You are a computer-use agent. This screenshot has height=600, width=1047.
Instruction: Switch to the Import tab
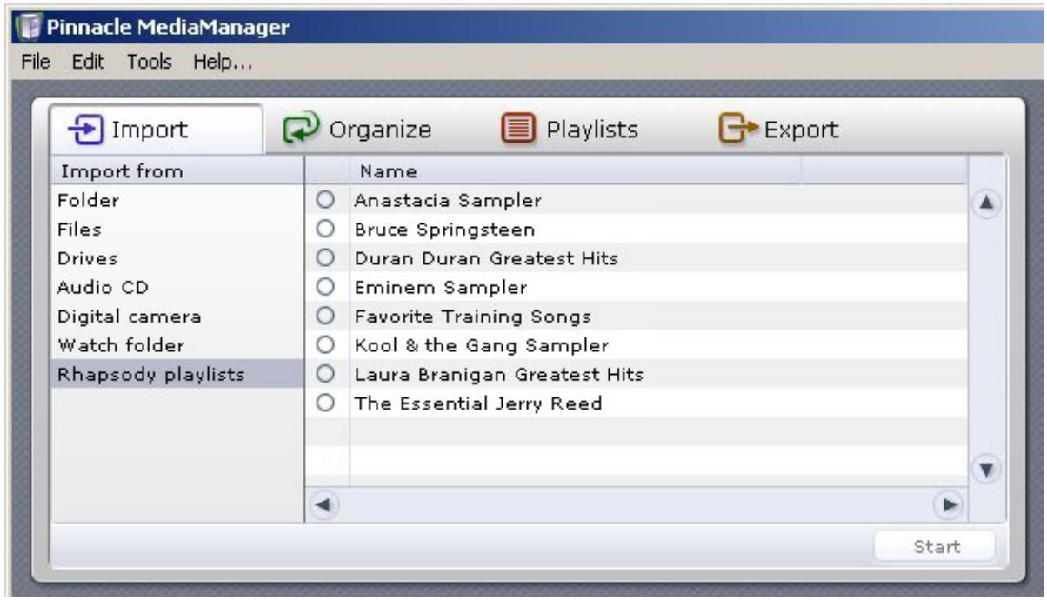pyautogui.click(x=156, y=130)
